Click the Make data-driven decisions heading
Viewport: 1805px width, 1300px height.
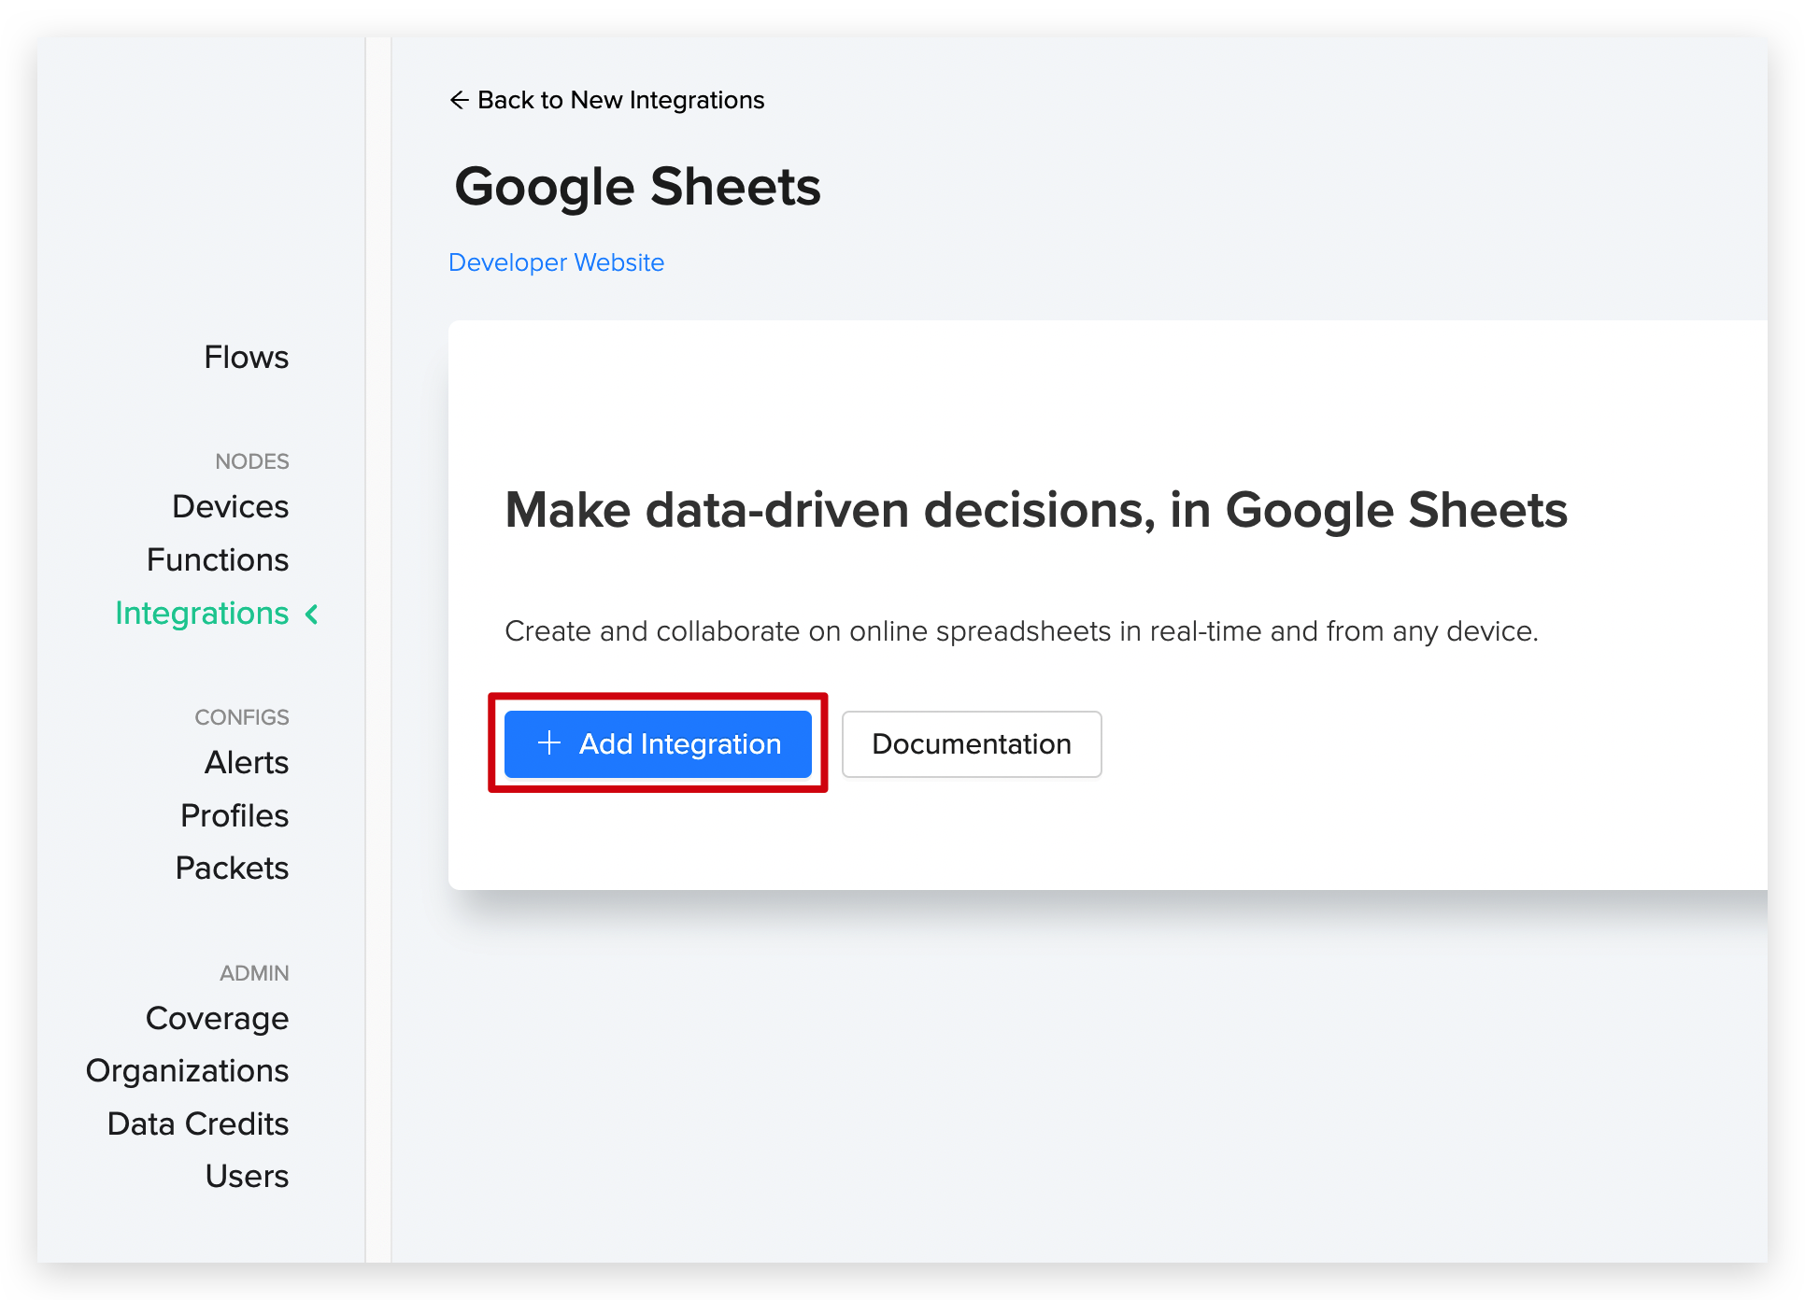(1036, 510)
